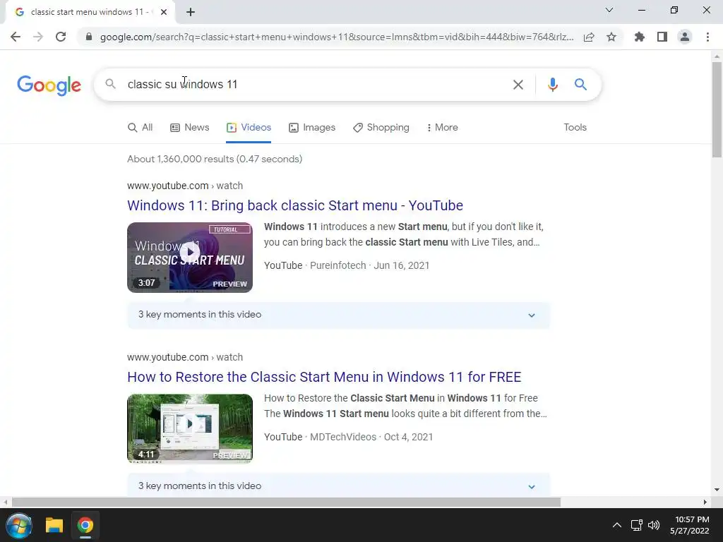Screen dimensions: 723x542
Task: Play the MDTechVideos video thumbnail
Action: 190,428
